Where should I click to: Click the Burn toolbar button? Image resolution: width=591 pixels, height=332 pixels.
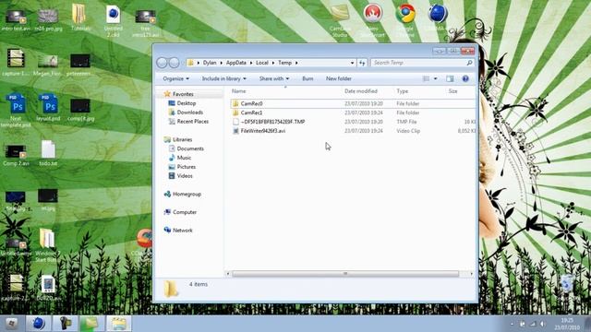[308, 78]
